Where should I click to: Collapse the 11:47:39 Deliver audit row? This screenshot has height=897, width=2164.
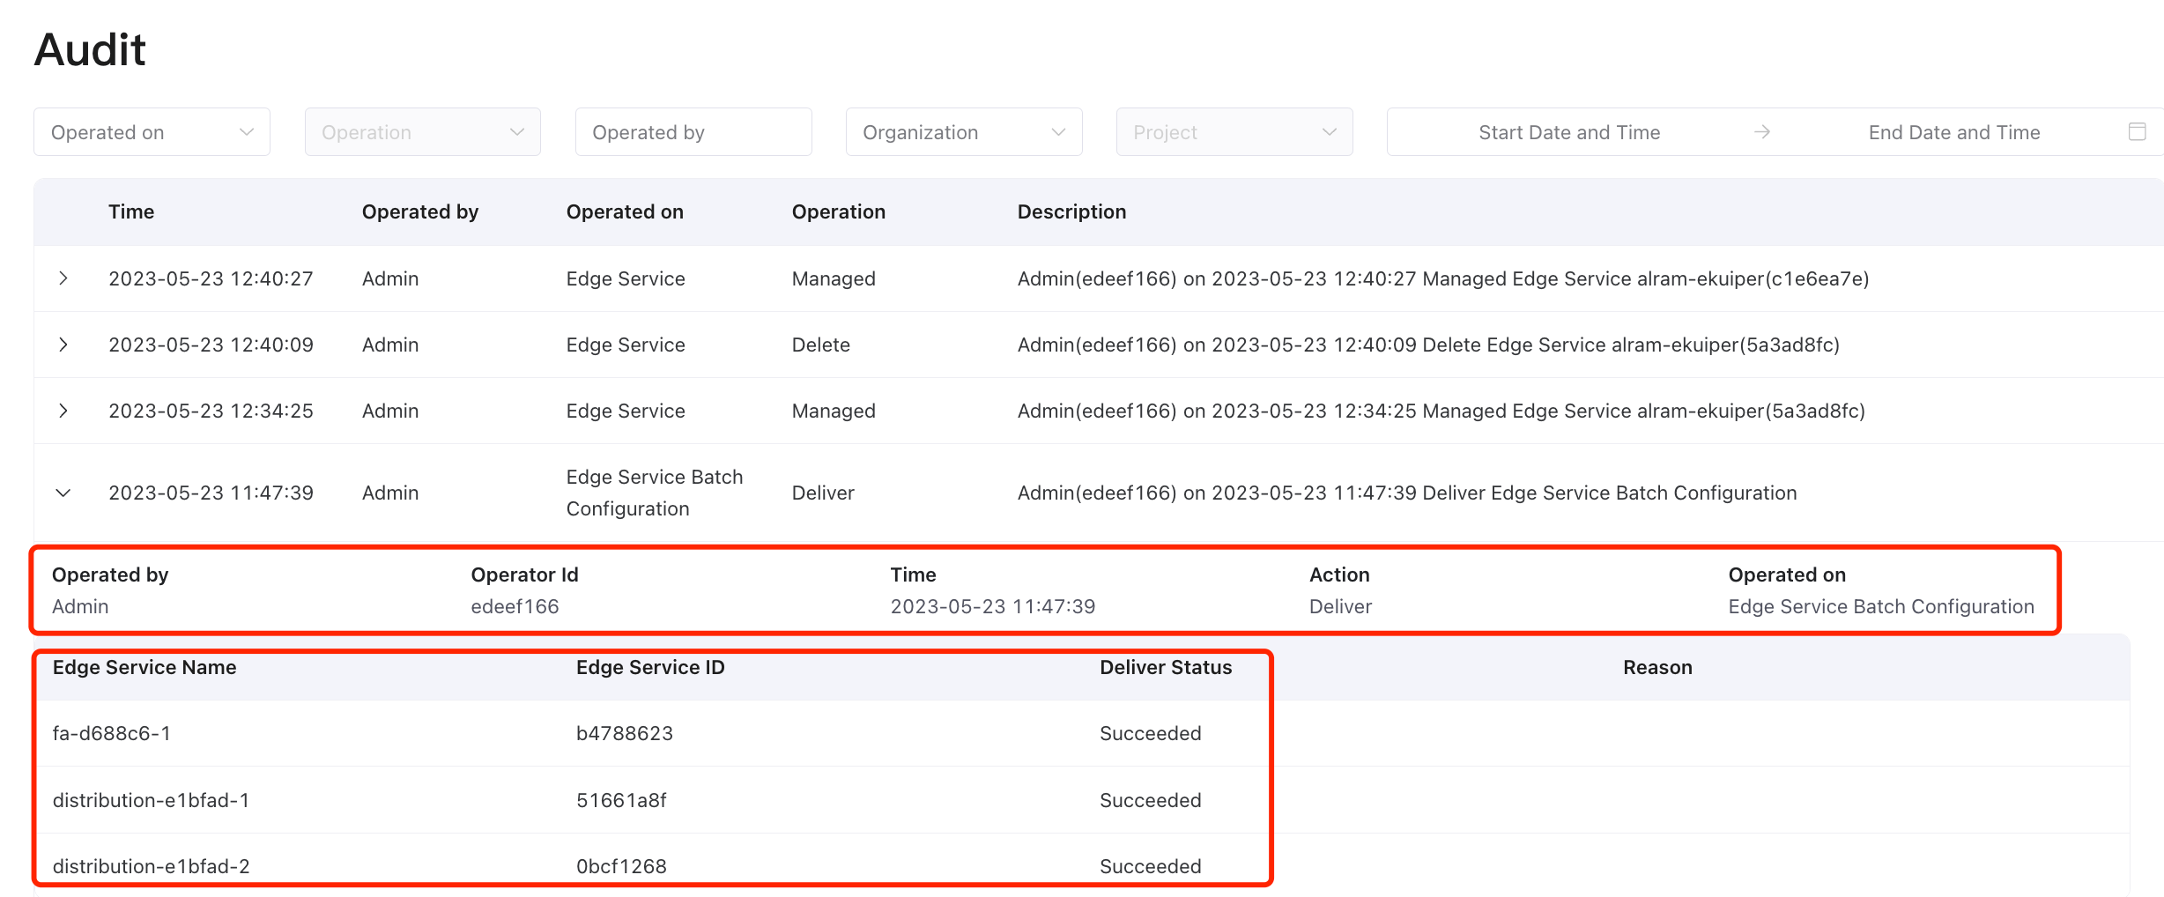(63, 493)
